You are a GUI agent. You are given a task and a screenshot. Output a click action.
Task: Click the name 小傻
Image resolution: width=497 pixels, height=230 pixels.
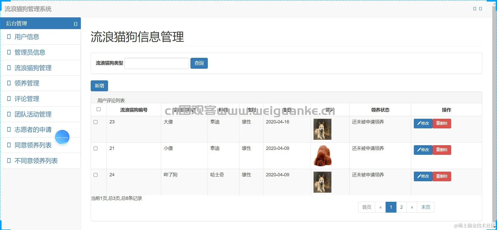pyautogui.click(x=168, y=148)
